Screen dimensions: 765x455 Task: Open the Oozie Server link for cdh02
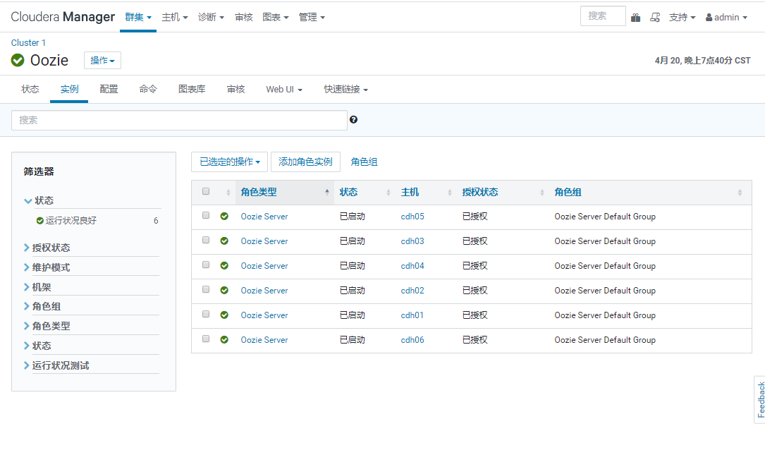(x=264, y=291)
